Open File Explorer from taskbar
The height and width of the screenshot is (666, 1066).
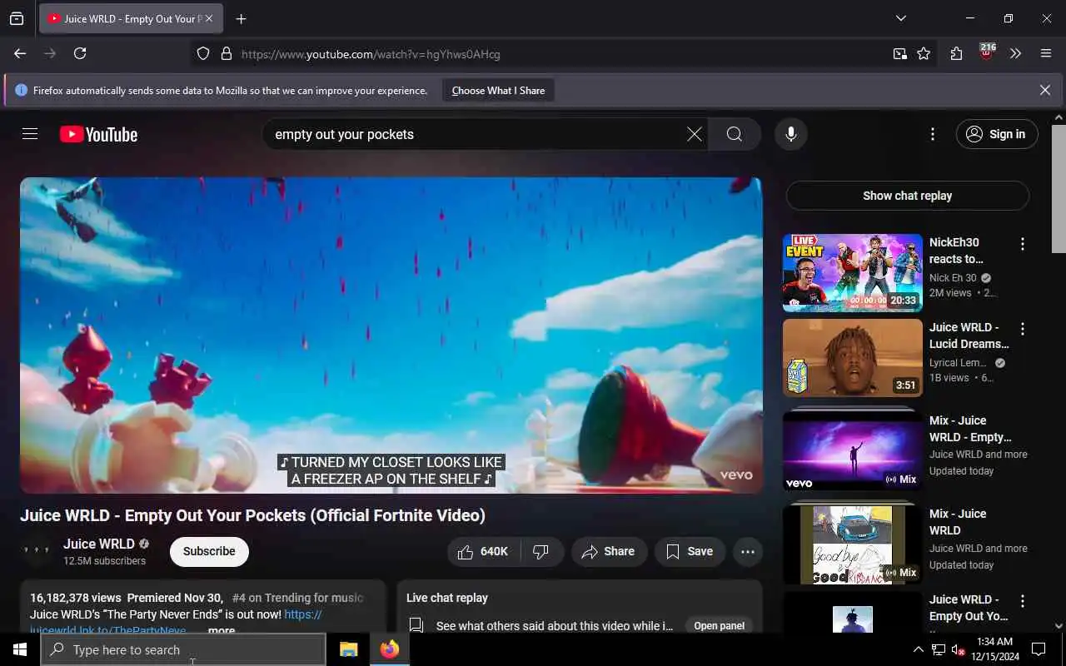348,649
